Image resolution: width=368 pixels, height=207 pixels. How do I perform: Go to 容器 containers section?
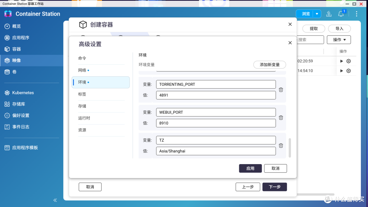coord(31,49)
